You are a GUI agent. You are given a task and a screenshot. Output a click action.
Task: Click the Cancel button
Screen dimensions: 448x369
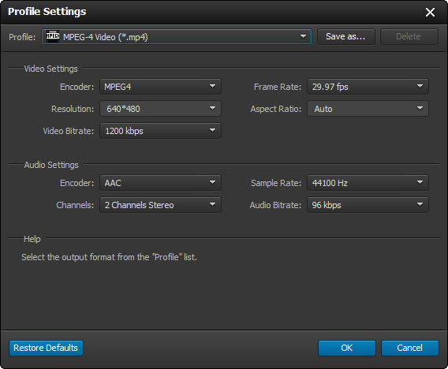tap(410, 348)
